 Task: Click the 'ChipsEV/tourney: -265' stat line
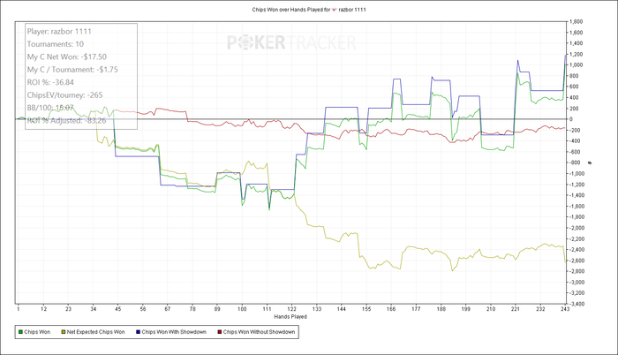64,95
